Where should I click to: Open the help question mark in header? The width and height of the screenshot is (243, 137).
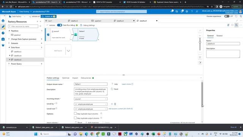click(192, 11)
